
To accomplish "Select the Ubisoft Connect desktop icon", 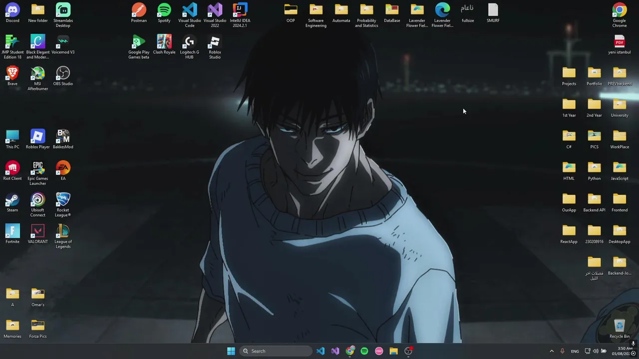I will 38,204.
